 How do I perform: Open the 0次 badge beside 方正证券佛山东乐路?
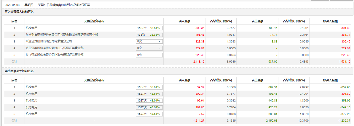click(149, 48)
